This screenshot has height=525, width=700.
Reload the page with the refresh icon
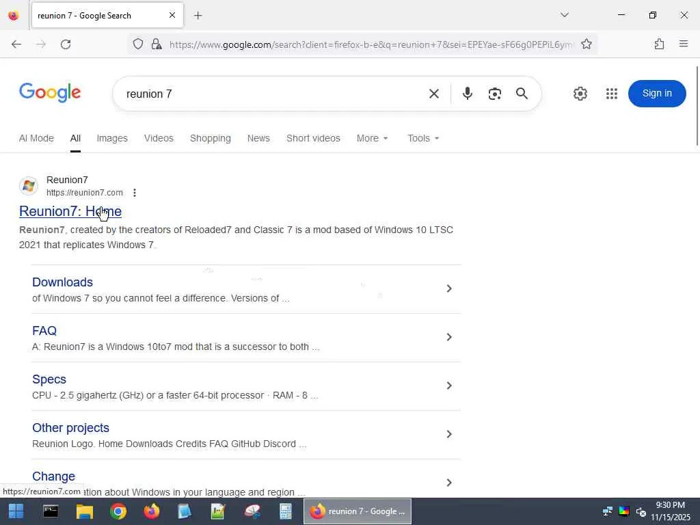click(x=66, y=44)
